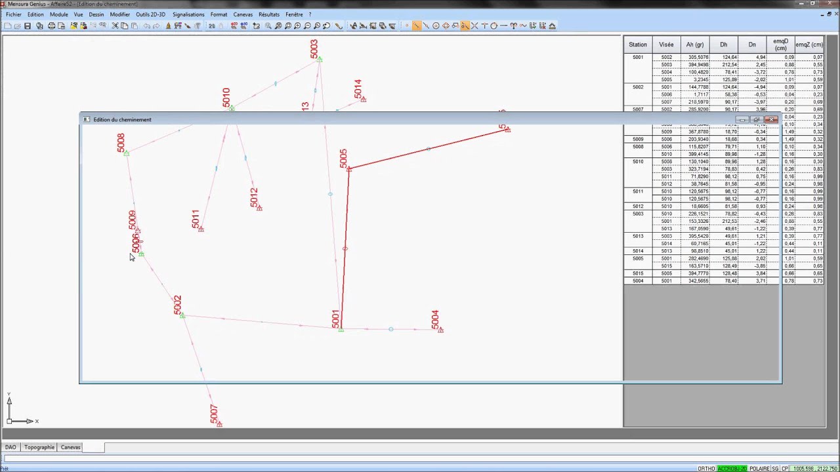
Task: Switch to the DAO tab
Action: 10,447
